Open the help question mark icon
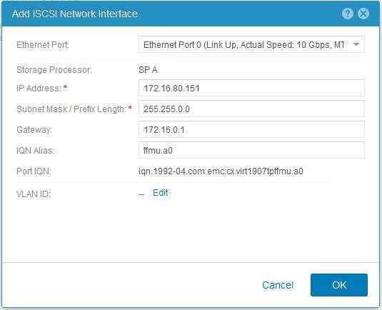Image resolution: width=382 pixels, height=310 pixels. click(348, 14)
